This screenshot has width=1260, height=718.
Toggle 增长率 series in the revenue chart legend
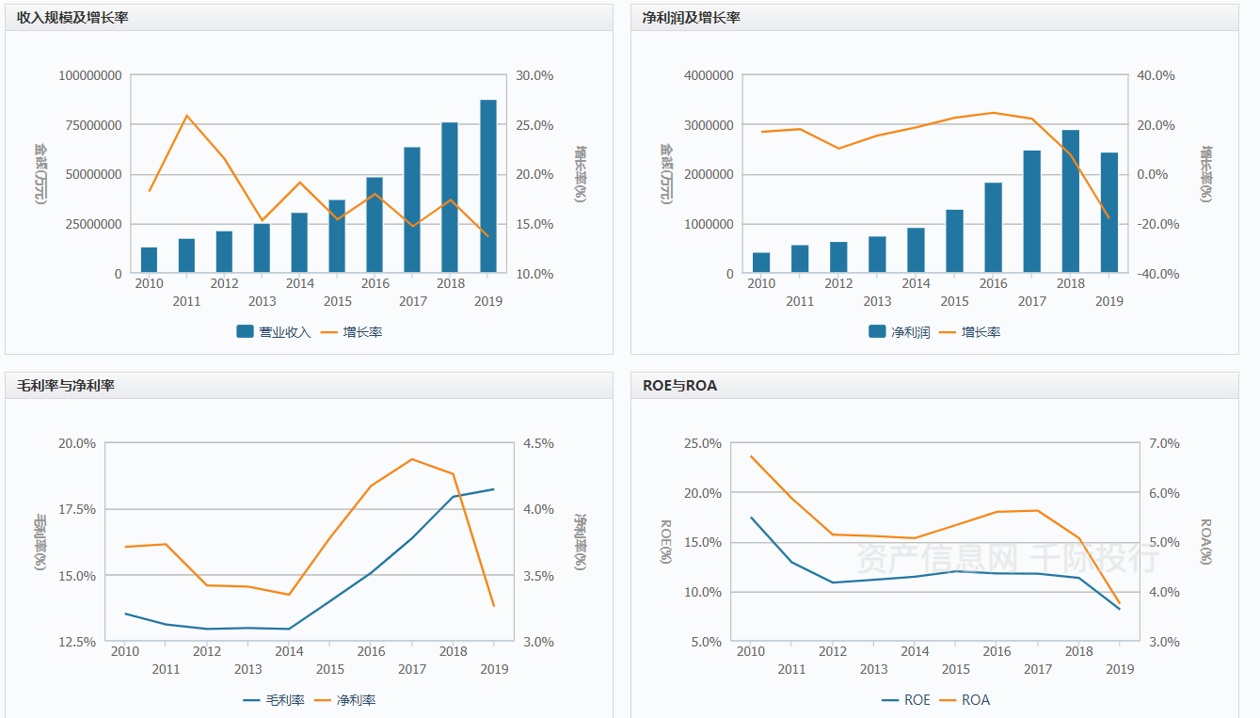[362, 331]
